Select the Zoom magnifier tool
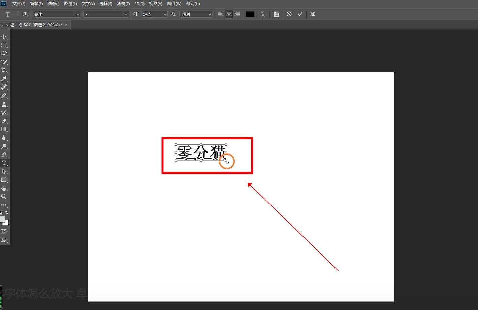 coord(4,197)
